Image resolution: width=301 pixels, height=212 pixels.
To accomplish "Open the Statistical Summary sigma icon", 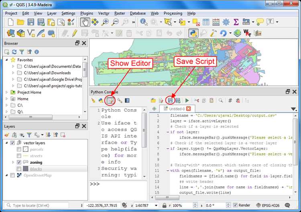I will pyautogui.click(x=236, y=22).
